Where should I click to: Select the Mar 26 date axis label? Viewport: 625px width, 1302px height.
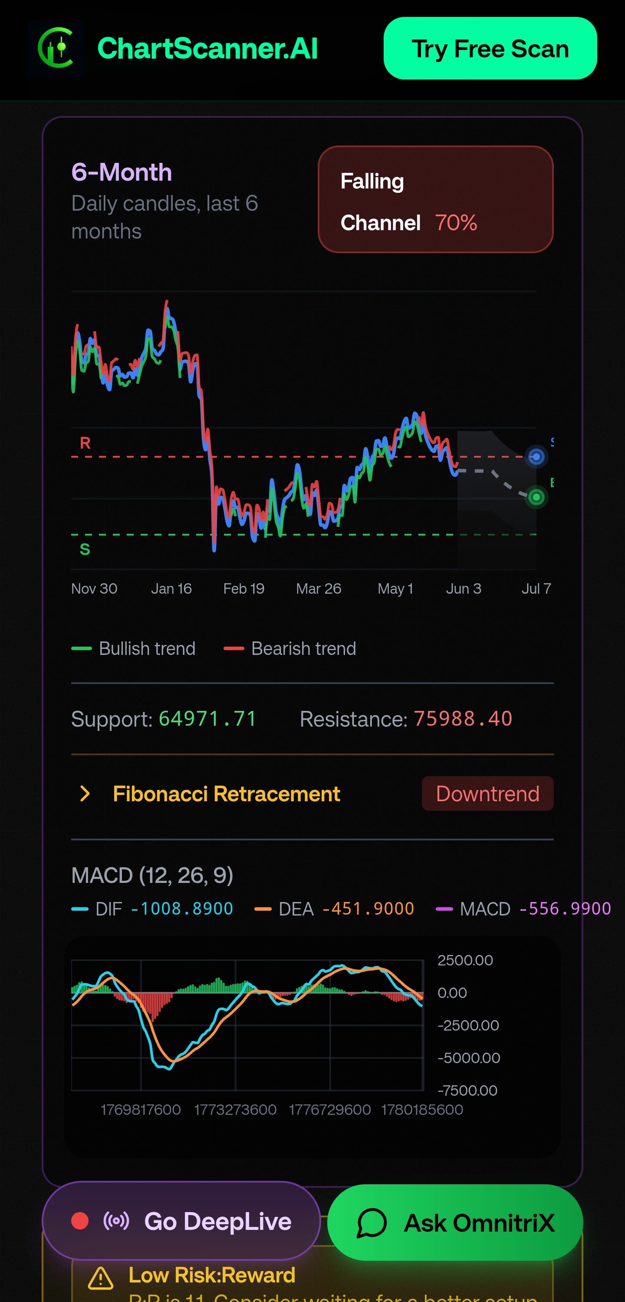[x=318, y=588]
